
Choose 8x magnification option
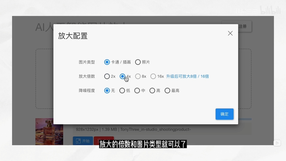138,76
